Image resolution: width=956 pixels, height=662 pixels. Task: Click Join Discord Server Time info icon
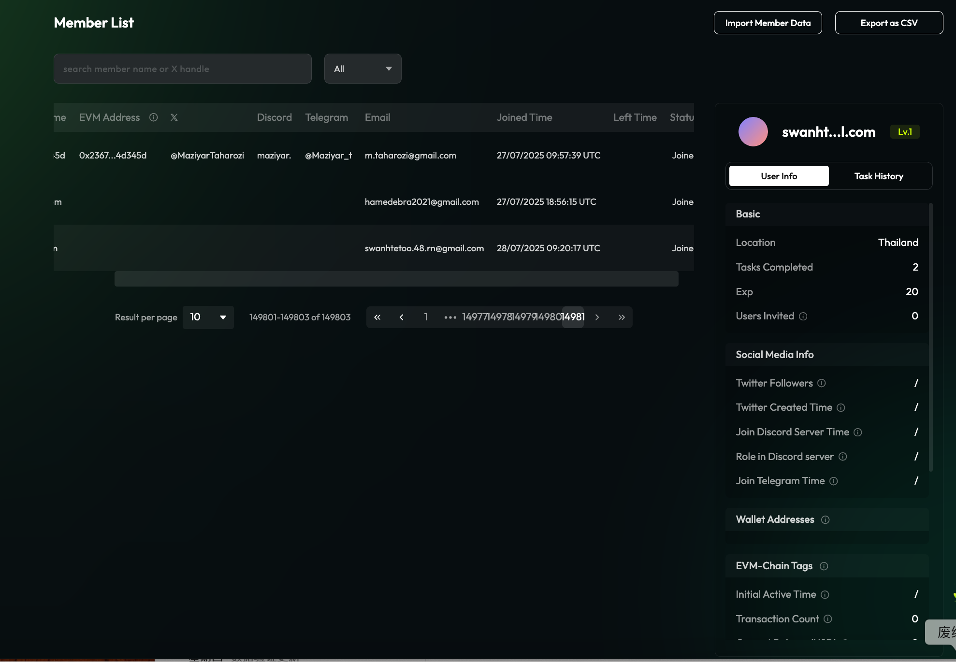pos(857,432)
